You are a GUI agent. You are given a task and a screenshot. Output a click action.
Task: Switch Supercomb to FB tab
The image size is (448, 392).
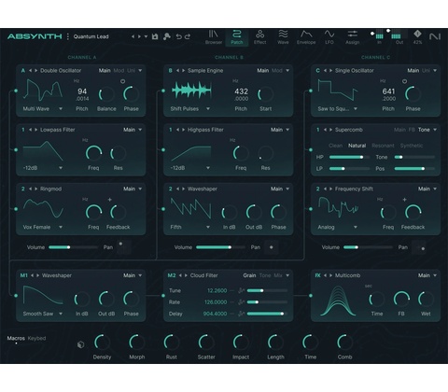point(412,130)
